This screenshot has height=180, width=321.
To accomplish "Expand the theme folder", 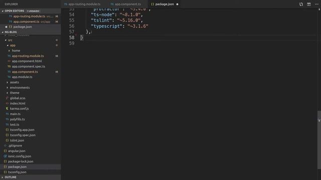I will tap(8, 93).
